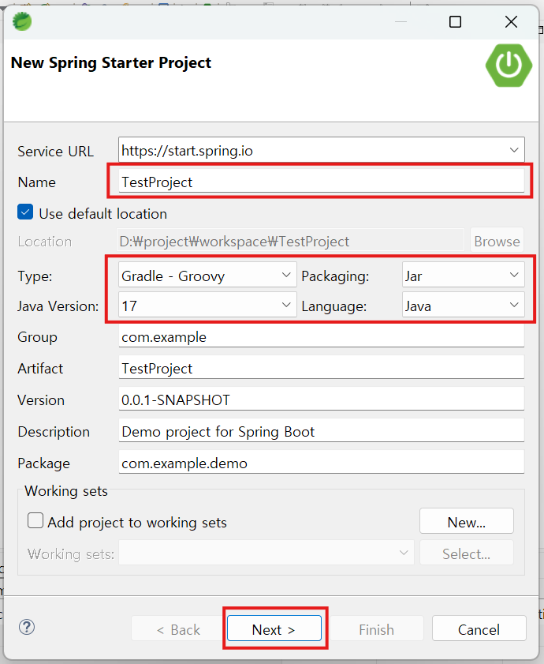544x664 pixels.
Task: Expand the Service URL dropdown
Action: (514, 150)
